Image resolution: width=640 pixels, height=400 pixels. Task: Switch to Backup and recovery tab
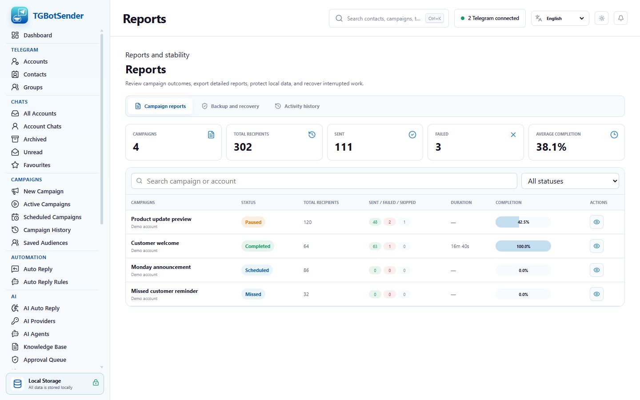tap(230, 106)
